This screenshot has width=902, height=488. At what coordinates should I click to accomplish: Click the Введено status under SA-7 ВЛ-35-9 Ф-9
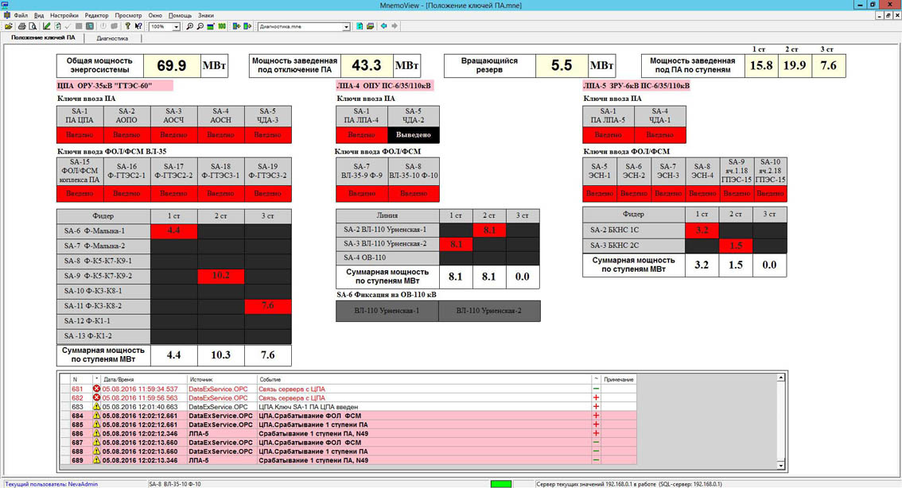(x=362, y=194)
